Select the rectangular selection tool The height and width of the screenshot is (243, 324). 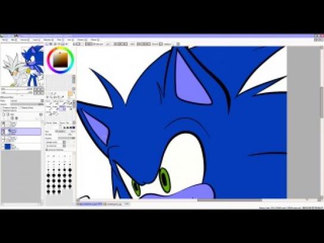[x=48, y=93]
